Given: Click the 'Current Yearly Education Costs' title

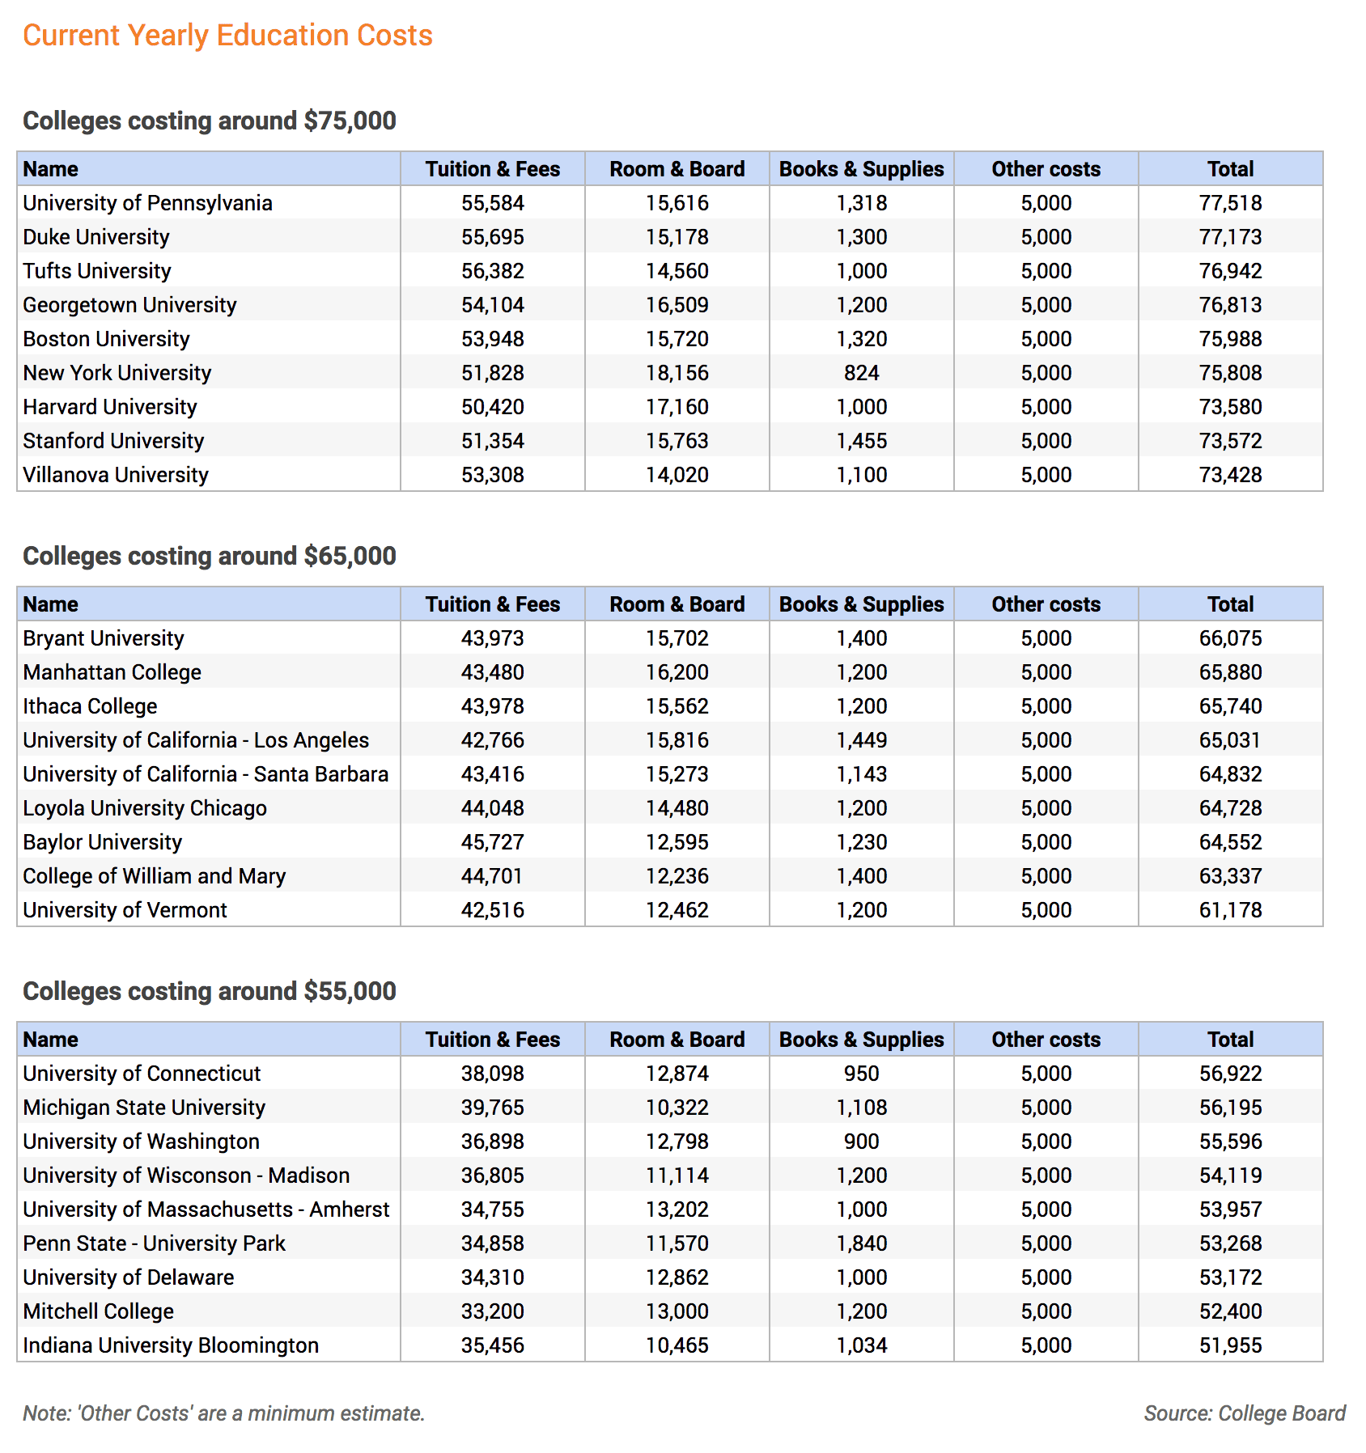Looking at the screenshot, I should 227,36.
